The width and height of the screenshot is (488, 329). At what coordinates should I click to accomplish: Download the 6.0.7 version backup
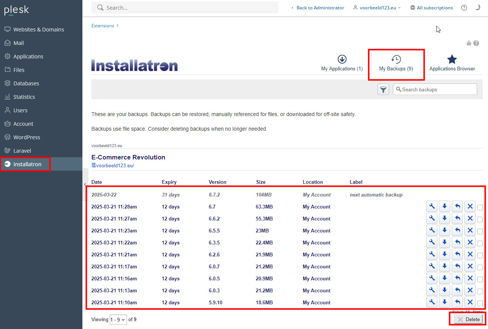pos(445,266)
